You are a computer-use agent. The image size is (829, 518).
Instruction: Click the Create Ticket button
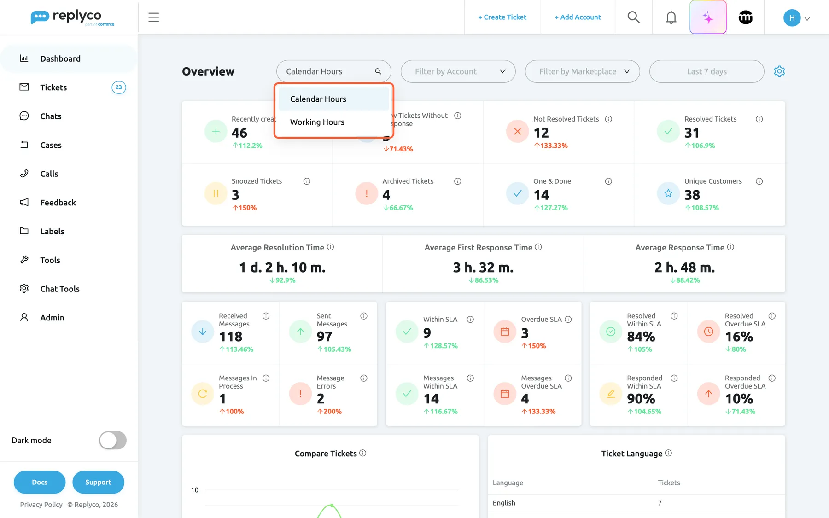coord(502,17)
